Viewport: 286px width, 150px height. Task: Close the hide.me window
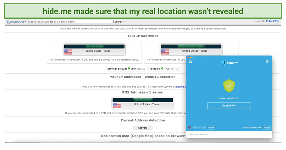[188, 58]
